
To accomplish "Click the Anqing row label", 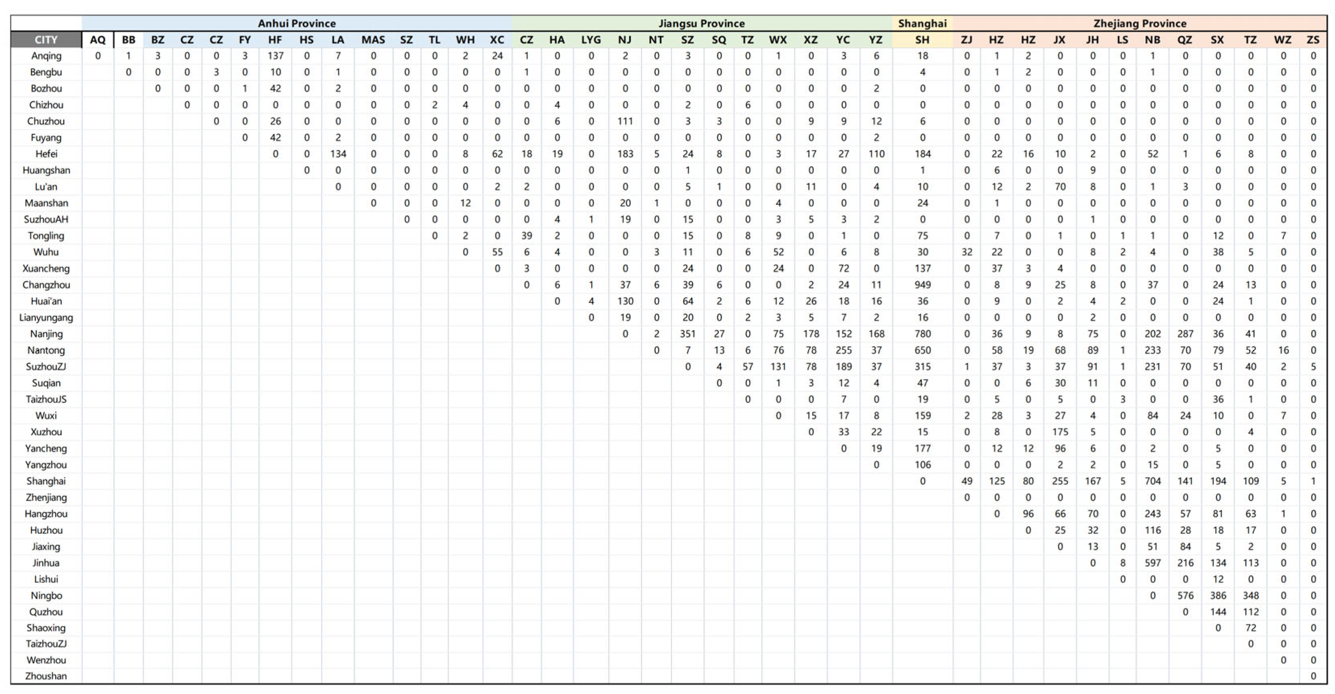I will 46,56.
